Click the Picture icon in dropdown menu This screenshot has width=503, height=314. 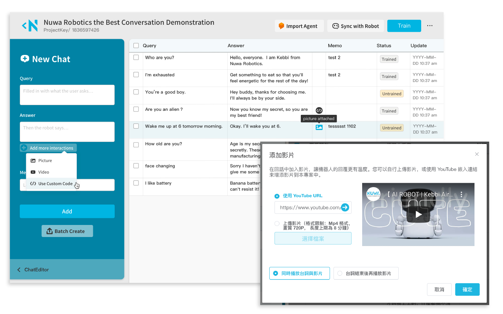click(33, 161)
